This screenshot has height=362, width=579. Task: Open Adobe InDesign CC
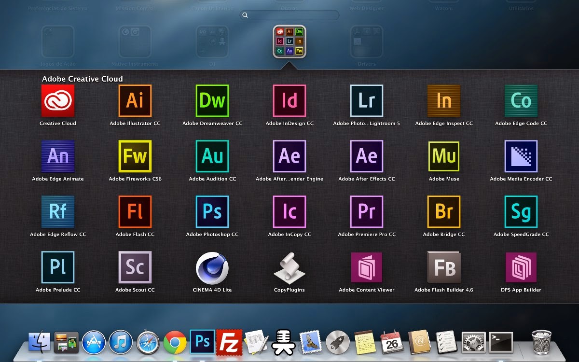click(289, 101)
